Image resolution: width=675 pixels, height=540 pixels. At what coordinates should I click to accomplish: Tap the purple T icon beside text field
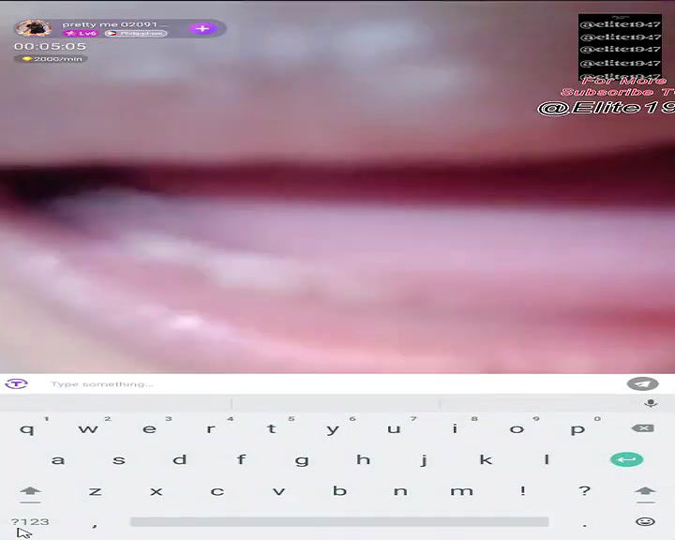pyautogui.click(x=16, y=383)
